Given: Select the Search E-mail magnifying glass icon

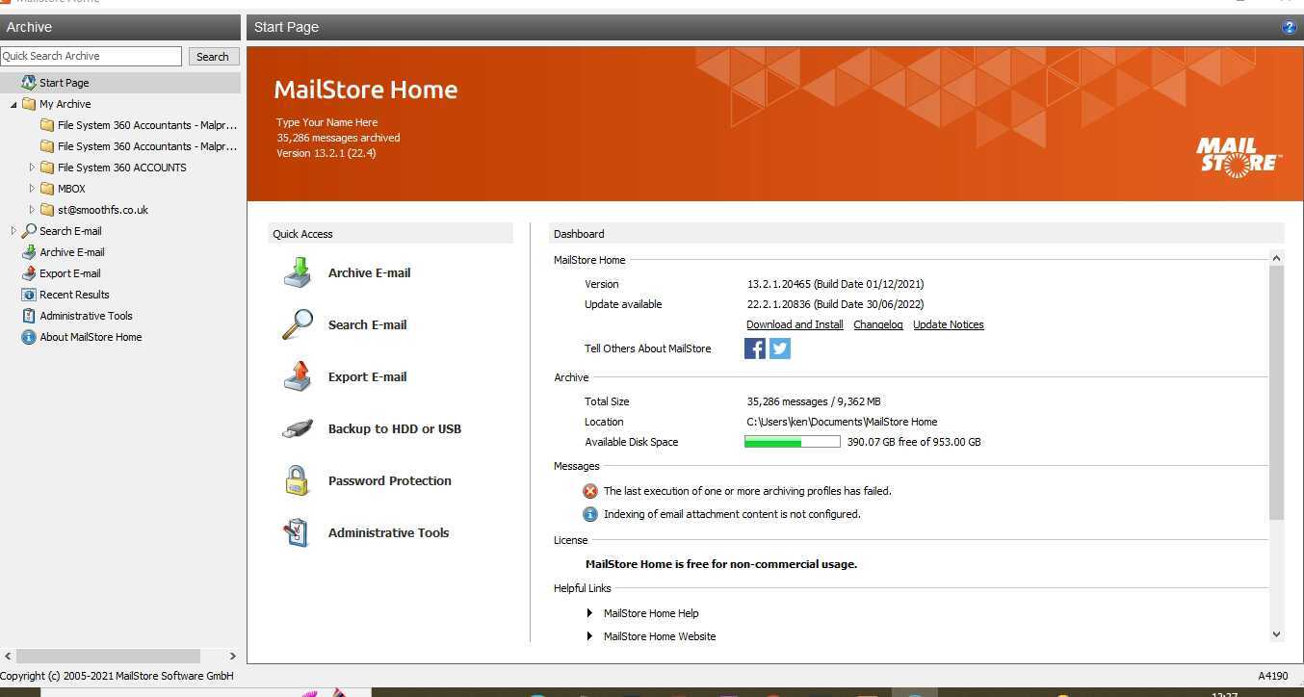Looking at the screenshot, I should (x=297, y=324).
